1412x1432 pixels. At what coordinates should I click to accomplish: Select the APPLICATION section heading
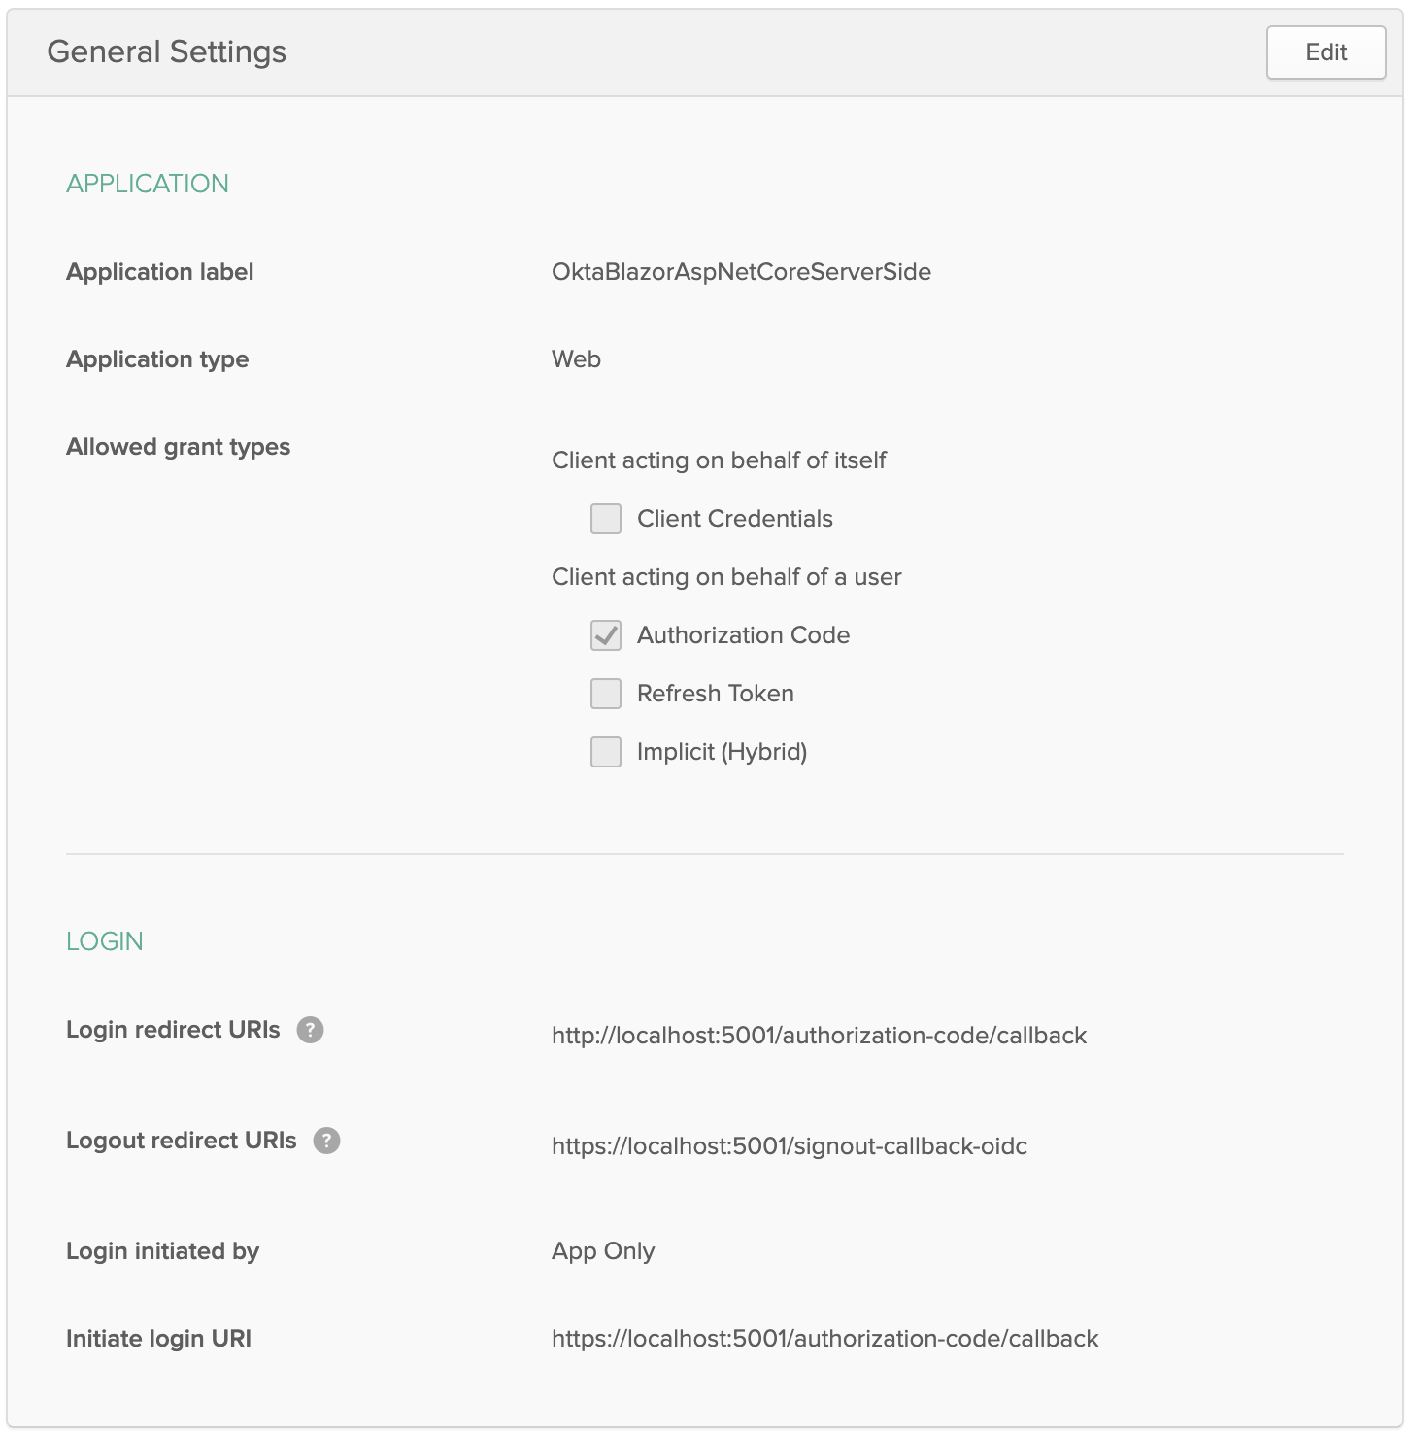pyautogui.click(x=148, y=184)
